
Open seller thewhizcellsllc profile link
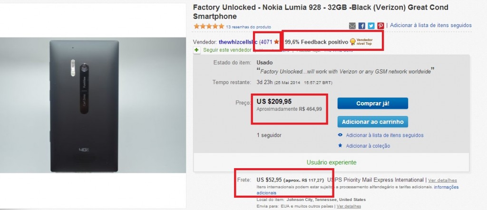point(237,42)
